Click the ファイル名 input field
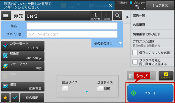The image size is (175, 103). tap(72, 34)
